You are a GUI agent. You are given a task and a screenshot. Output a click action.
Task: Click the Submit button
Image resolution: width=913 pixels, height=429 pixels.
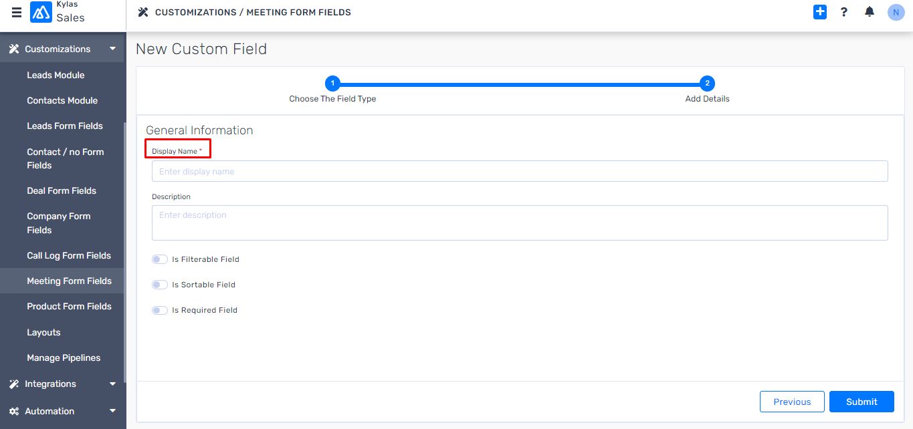[x=861, y=402]
